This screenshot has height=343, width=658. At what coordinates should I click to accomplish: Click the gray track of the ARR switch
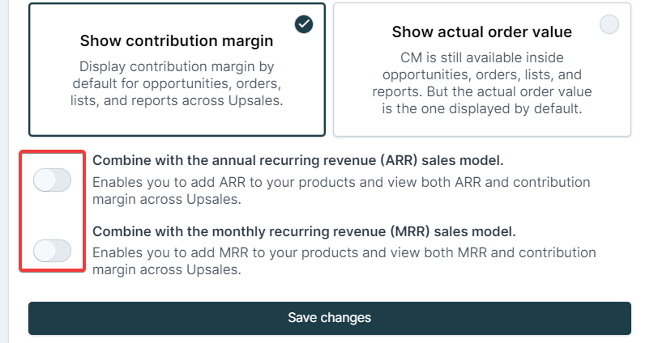click(64, 180)
